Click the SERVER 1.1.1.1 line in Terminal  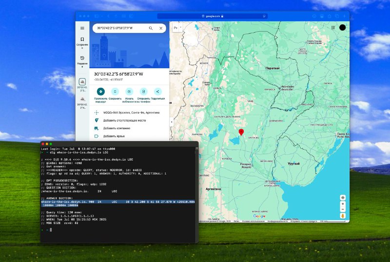pyautogui.click(x=67, y=216)
